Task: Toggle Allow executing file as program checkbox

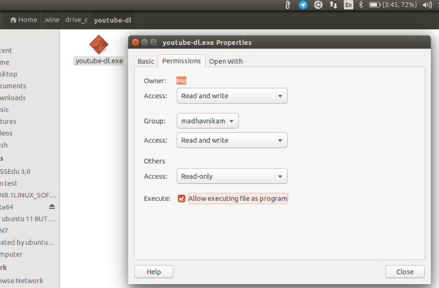Action: click(182, 199)
